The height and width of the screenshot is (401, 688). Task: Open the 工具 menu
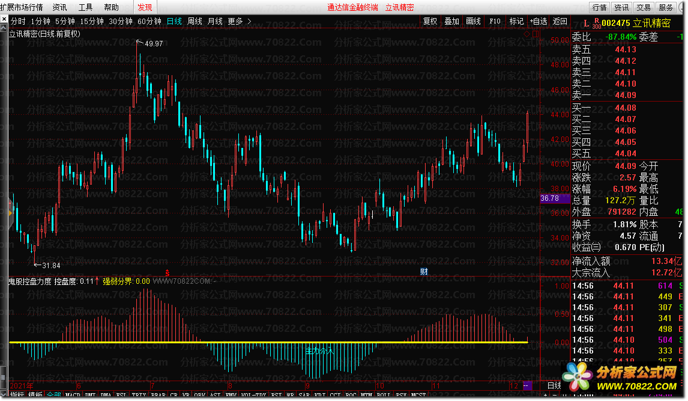[x=86, y=7]
